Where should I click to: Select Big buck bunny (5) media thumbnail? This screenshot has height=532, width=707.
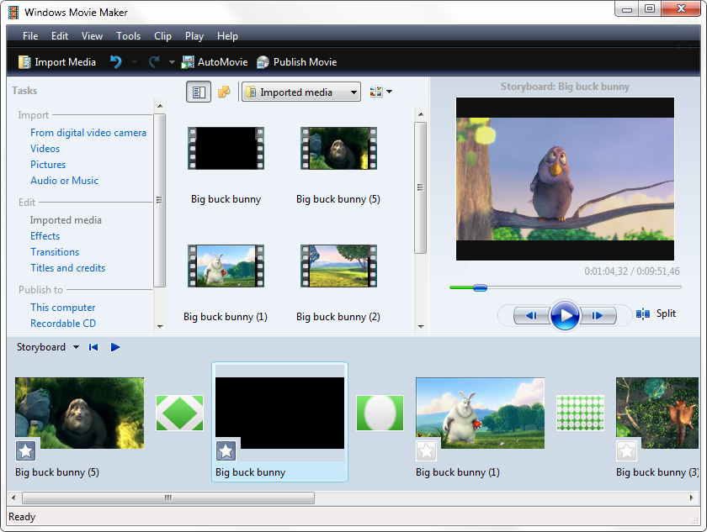point(338,148)
